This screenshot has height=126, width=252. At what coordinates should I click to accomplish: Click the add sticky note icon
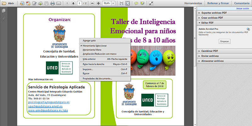click(136, 3)
